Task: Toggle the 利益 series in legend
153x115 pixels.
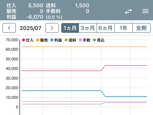Action: tap(56, 40)
